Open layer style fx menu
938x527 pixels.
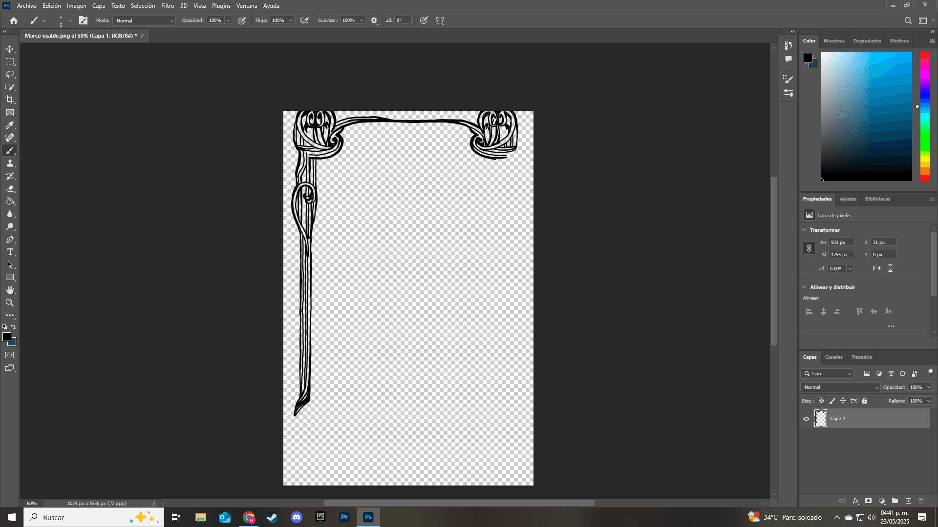pyautogui.click(x=855, y=501)
